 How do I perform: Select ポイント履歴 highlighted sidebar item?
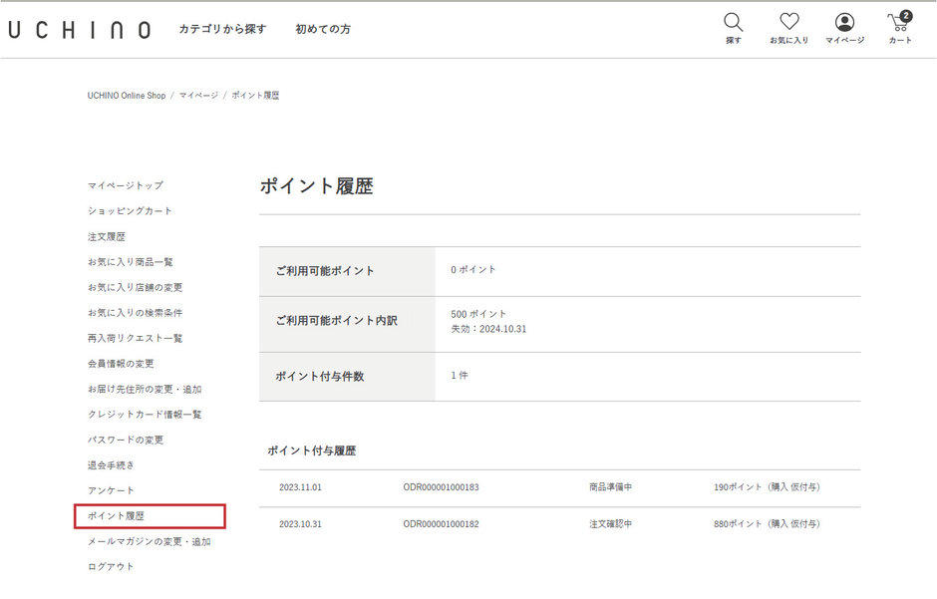118,515
